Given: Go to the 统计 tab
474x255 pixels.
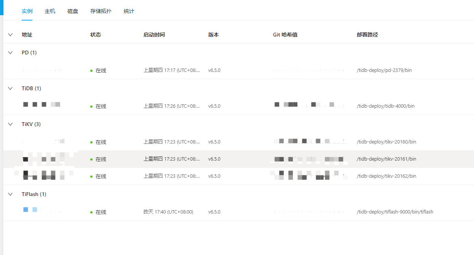Looking at the screenshot, I should click(x=129, y=11).
